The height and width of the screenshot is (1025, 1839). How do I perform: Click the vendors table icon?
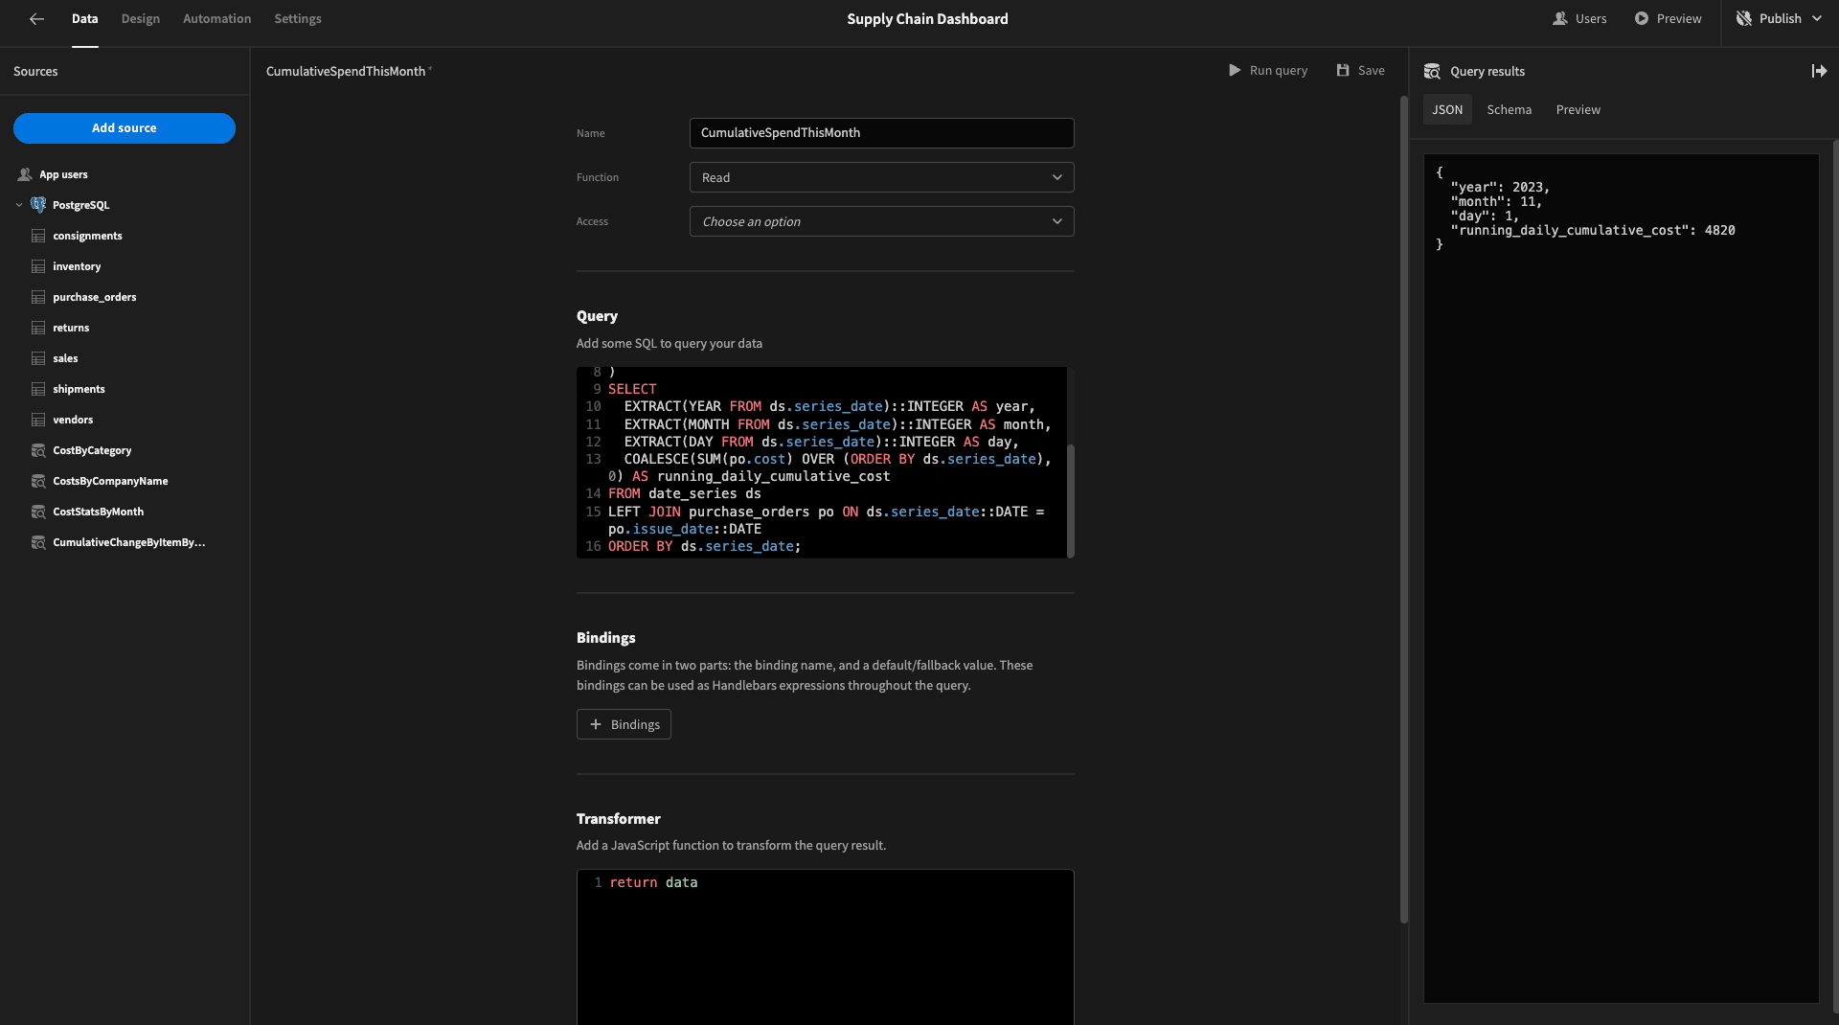38,420
